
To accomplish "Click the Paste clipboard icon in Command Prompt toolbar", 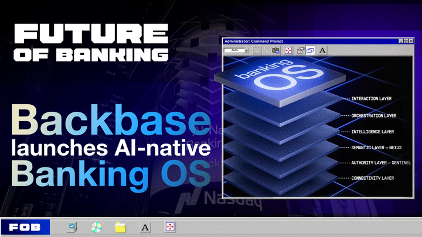I will (276, 50).
